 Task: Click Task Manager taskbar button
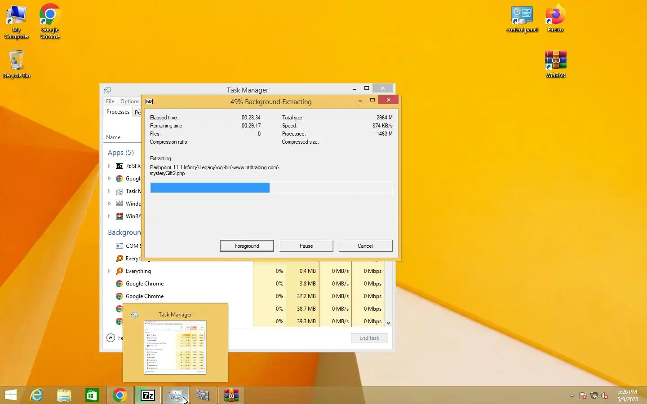pyautogui.click(x=176, y=395)
